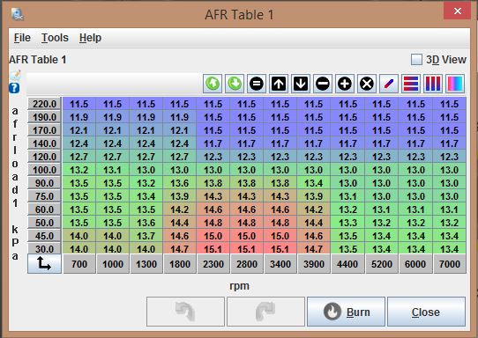The image size is (478, 338).
Task: Select the 4400 rpm bin
Action: coord(347,264)
